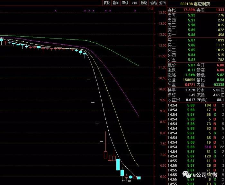Select the 14:55 tick with volume 71
Viewport: 225px width, 185px height.
coord(196,170)
